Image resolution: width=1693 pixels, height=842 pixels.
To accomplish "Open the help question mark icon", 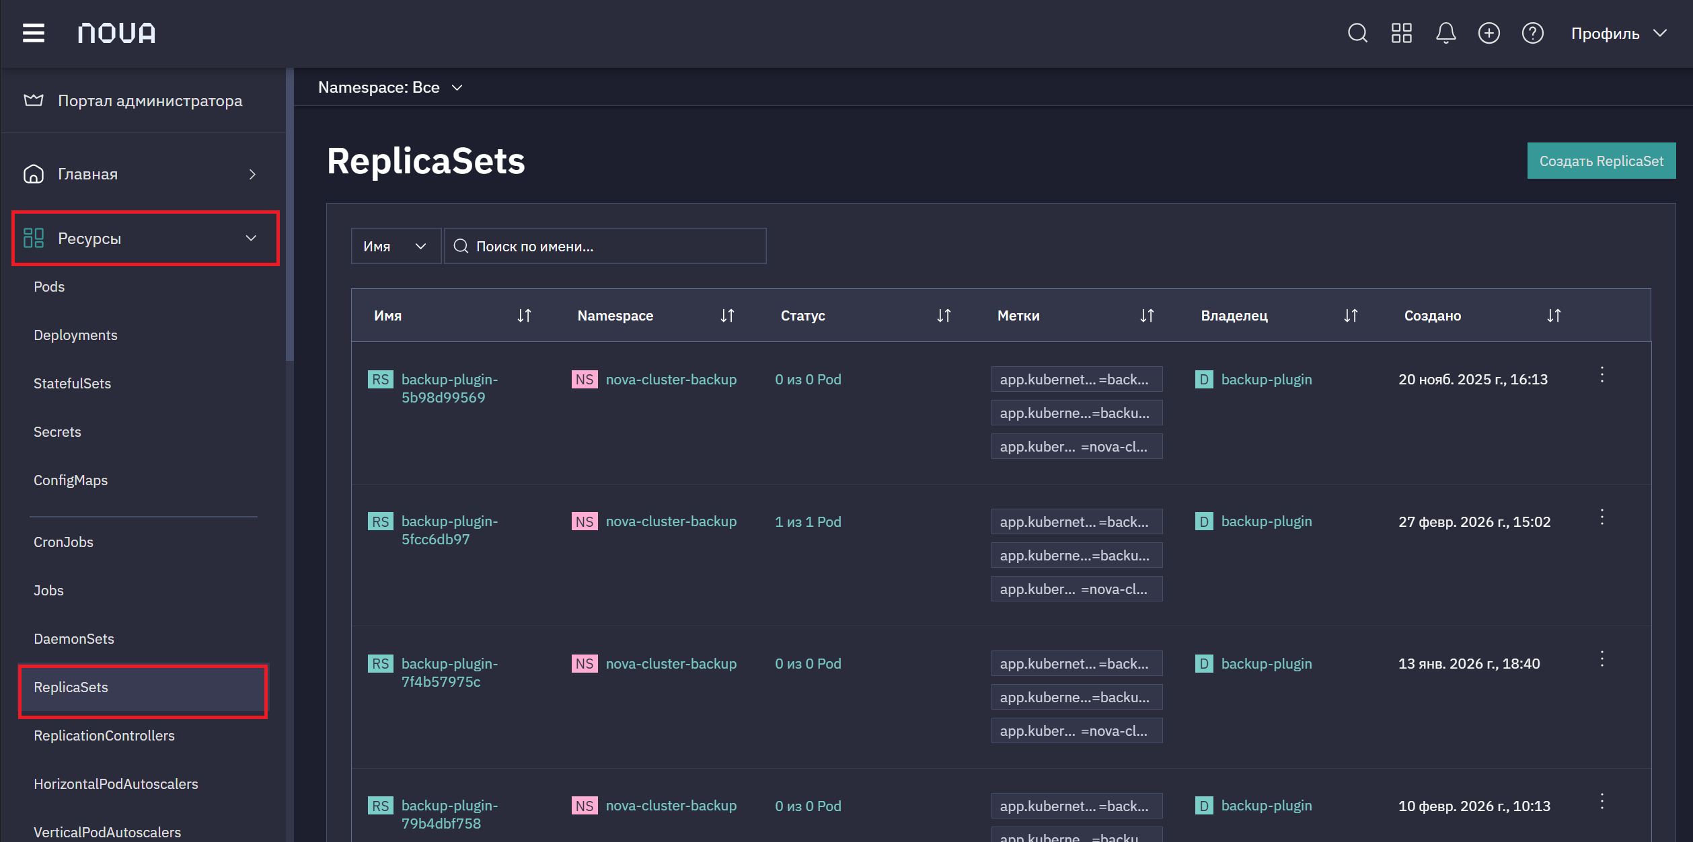I will 1533,33.
